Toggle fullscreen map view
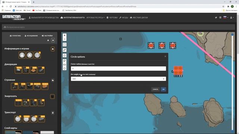The image size is (239, 134). pyautogui.click(x=65, y=45)
